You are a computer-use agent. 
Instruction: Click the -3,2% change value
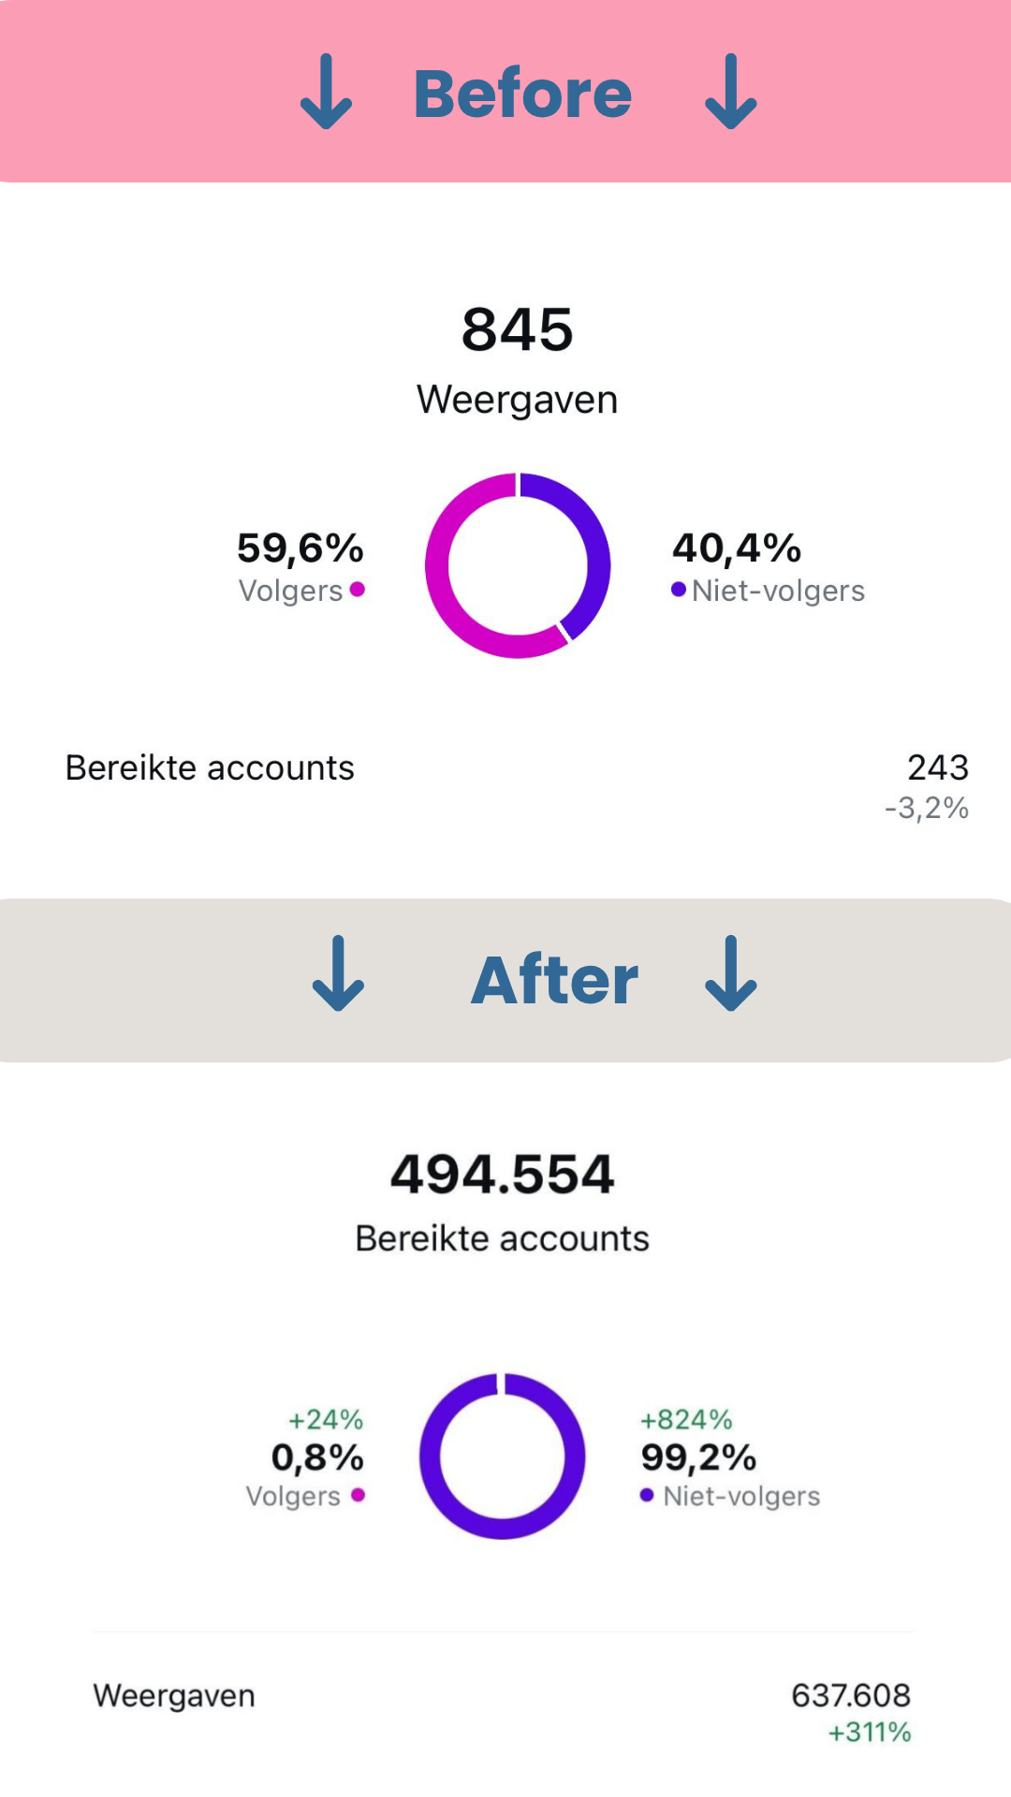926,808
